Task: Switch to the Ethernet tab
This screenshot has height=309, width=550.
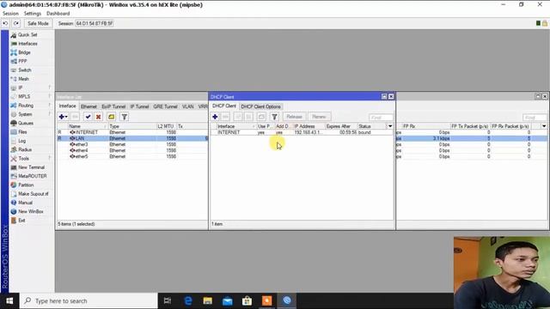Action: 89,106
